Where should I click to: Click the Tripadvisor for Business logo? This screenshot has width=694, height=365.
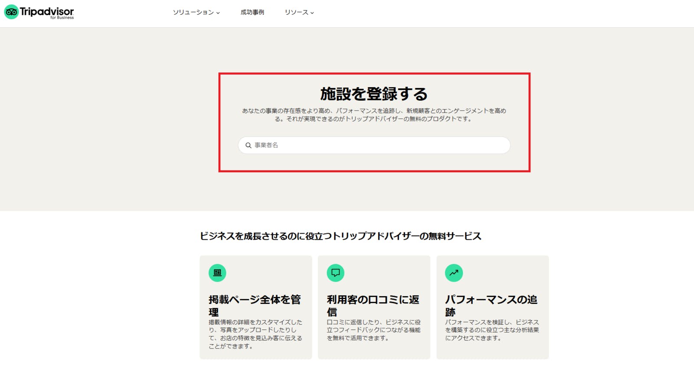coord(39,12)
